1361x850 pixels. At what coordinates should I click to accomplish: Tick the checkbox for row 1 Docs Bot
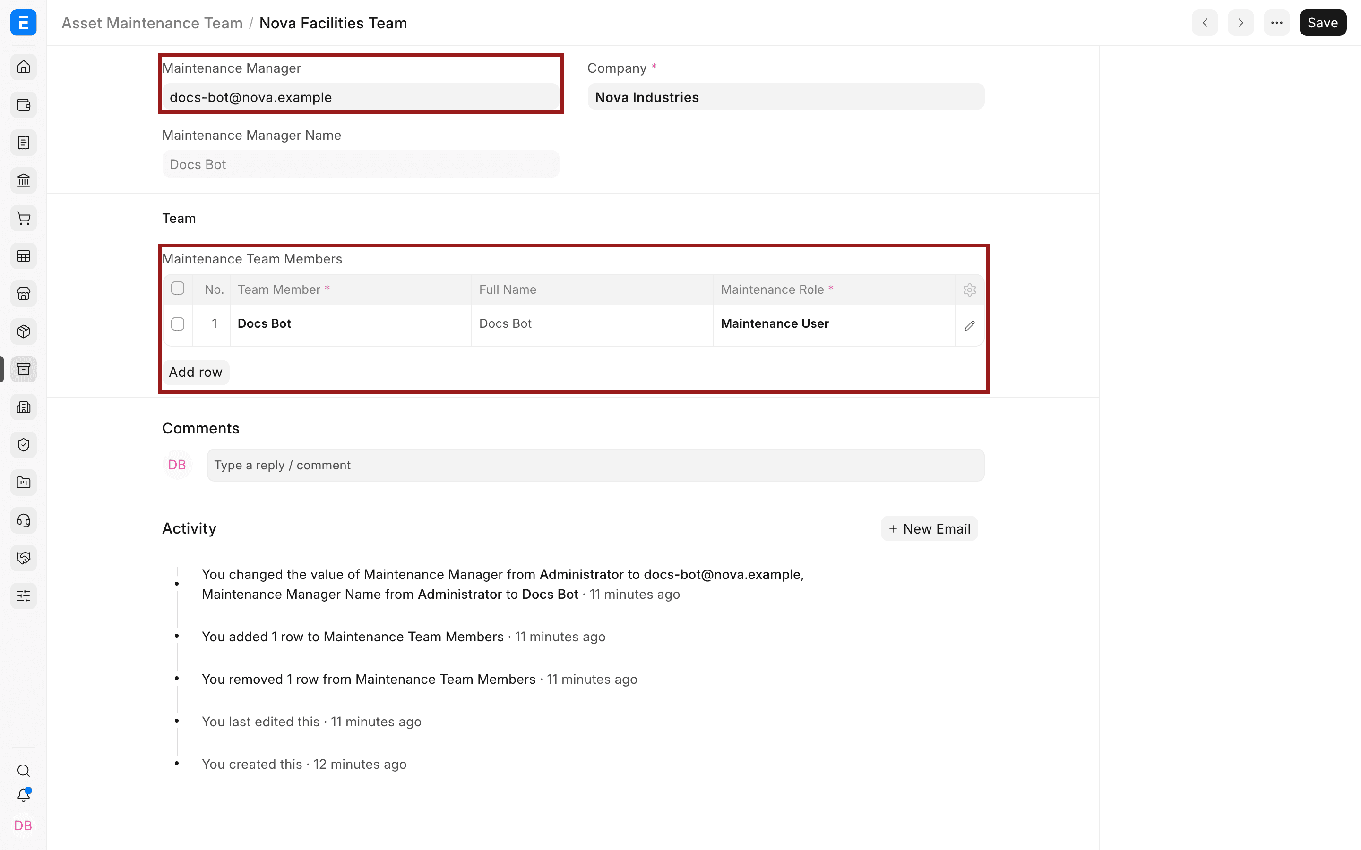point(178,324)
